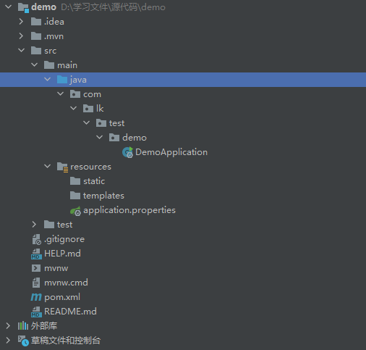The width and height of the screenshot is (366, 350).
Task: Select the .gitignore file
Action: (64, 239)
